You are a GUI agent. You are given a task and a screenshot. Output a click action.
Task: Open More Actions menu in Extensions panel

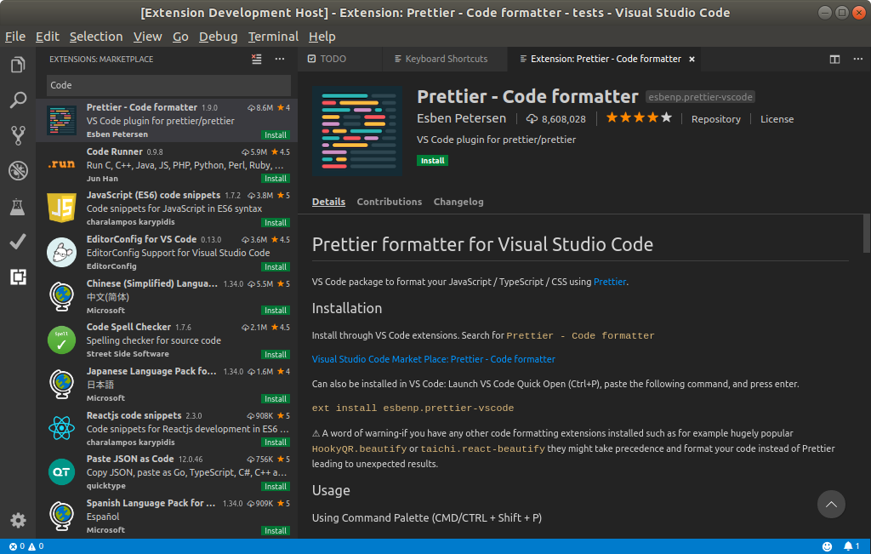click(279, 59)
